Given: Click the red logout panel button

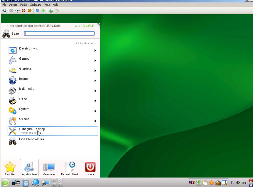Looking at the screenshot, I should [251, 180].
